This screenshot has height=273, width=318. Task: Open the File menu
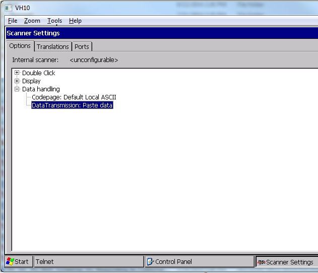(13, 21)
